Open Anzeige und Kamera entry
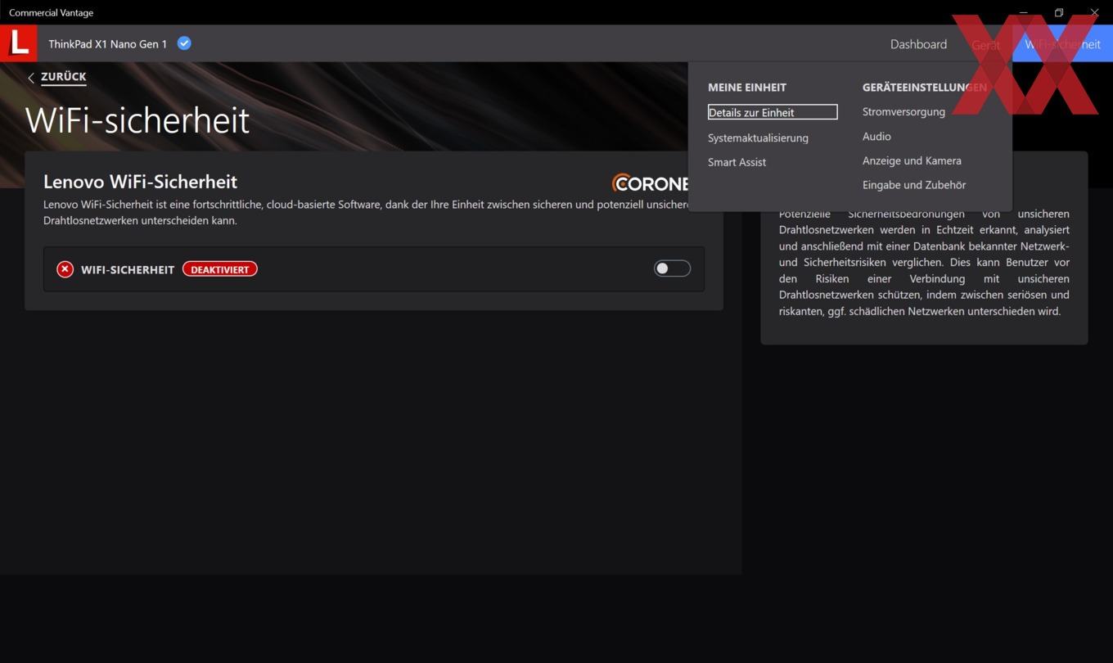The height and width of the screenshot is (663, 1113). 912,160
